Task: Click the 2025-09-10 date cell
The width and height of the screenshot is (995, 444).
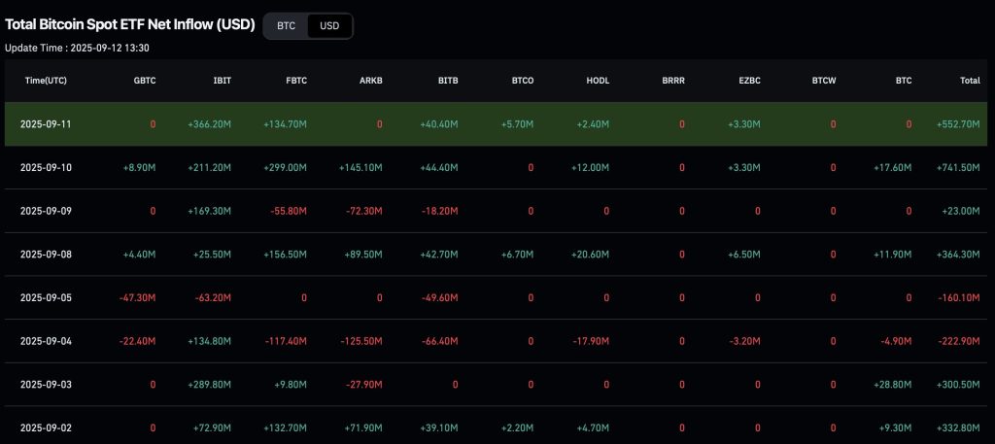Action: pos(46,168)
